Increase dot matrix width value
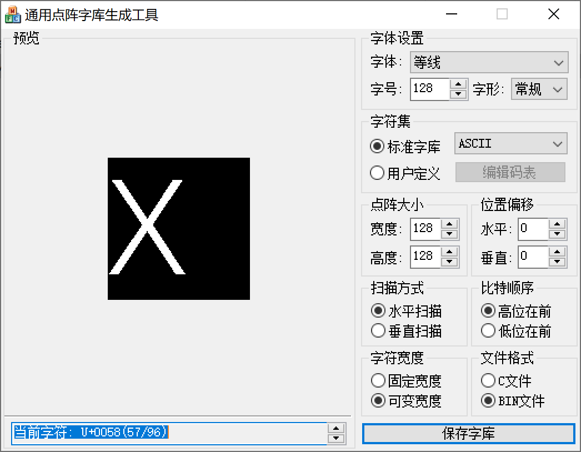The height and width of the screenshot is (452, 581). (450, 224)
